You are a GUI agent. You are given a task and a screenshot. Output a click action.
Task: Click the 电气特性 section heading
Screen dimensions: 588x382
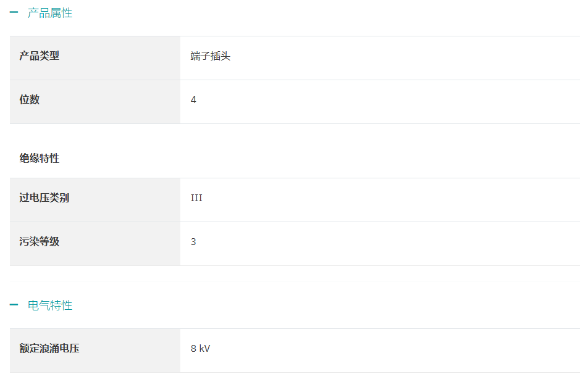coord(50,305)
